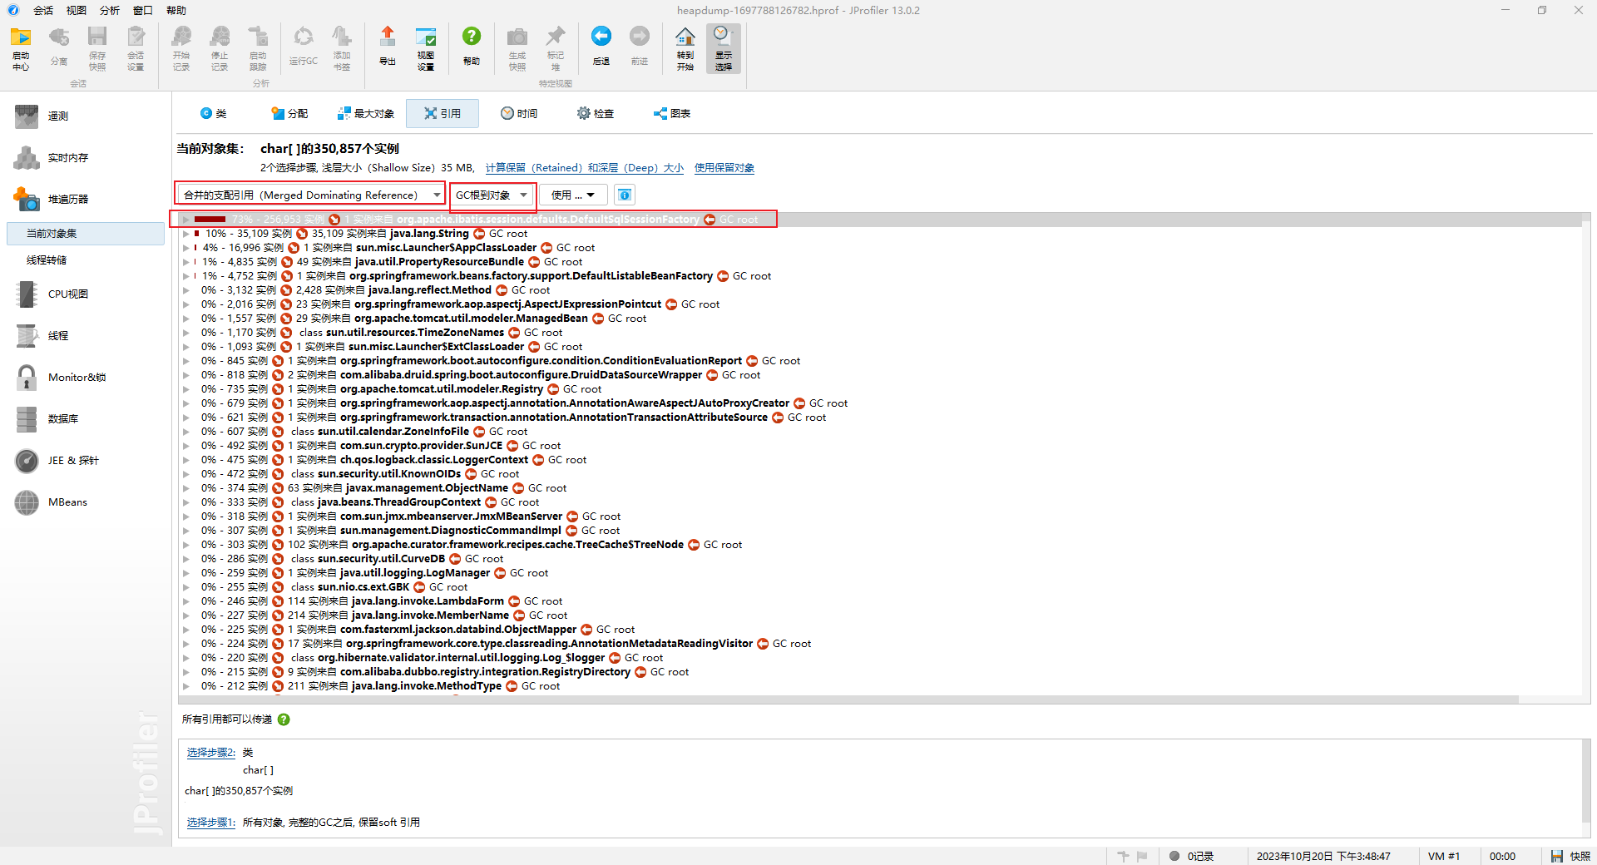Open the 分析 menu
1597x865 pixels.
(x=110, y=11)
